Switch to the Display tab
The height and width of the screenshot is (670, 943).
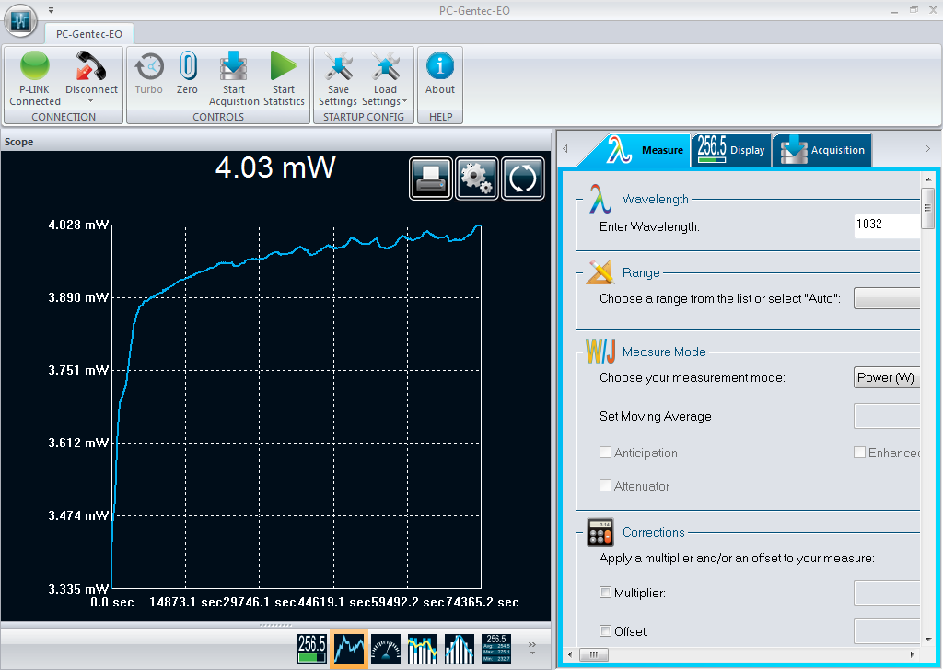tap(731, 150)
